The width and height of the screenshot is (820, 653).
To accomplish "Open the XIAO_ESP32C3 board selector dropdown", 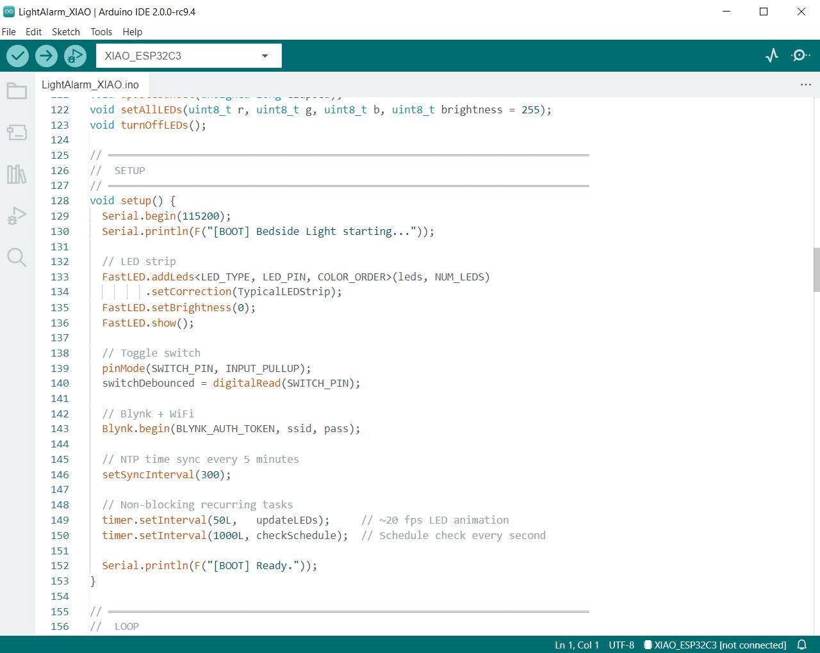I will (x=189, y=56).
